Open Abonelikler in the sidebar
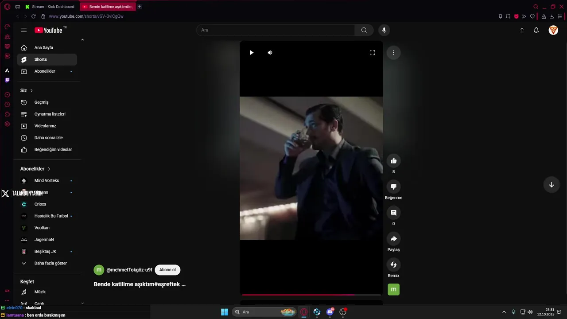Viewport: 567px width, 319px height. (47, 71)
